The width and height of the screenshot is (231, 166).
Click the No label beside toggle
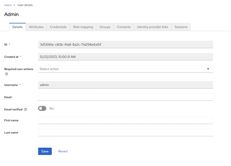coord(52,109)
